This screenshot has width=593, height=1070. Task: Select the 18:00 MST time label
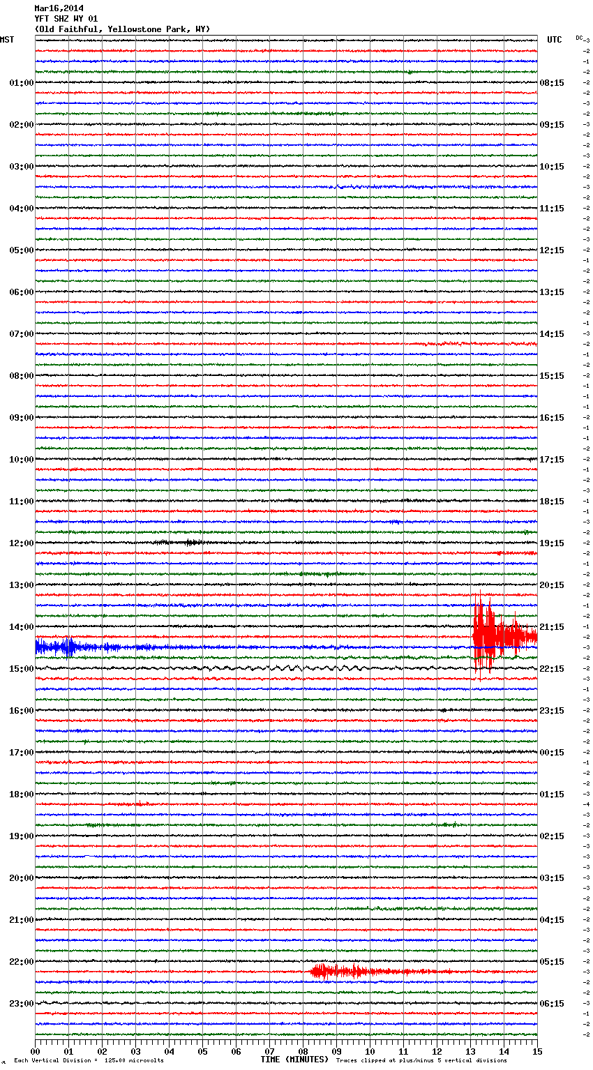(x=21, y=794)
